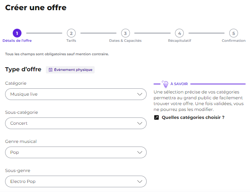Image resolution: width=250 pixels, height=192 pixels.
Task: Open the Récapitulatif step label
Action: click(179, 41)
